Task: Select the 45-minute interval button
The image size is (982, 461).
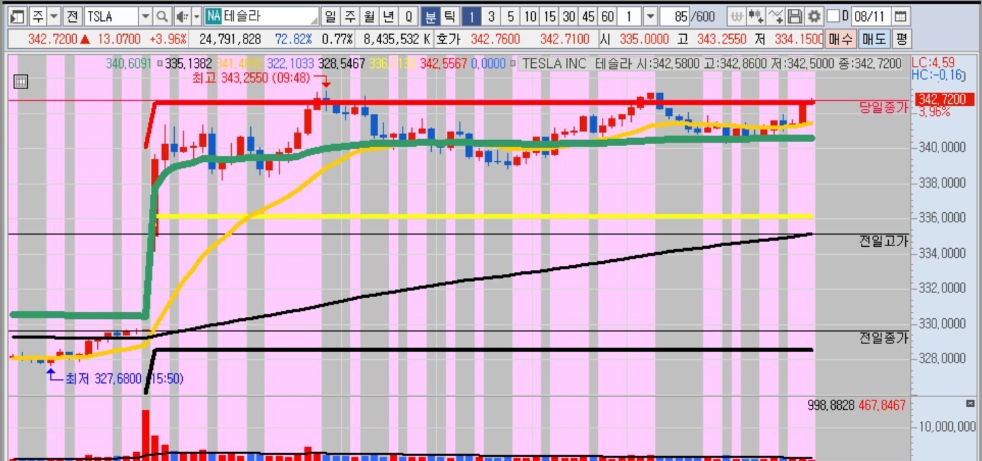Action: pos(588,16)
